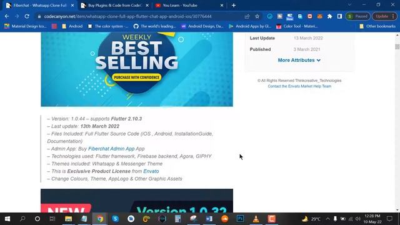Viewport: 400px width, 225px height.
Task: Click the round blue extension icon
Action: pos(269,16)
